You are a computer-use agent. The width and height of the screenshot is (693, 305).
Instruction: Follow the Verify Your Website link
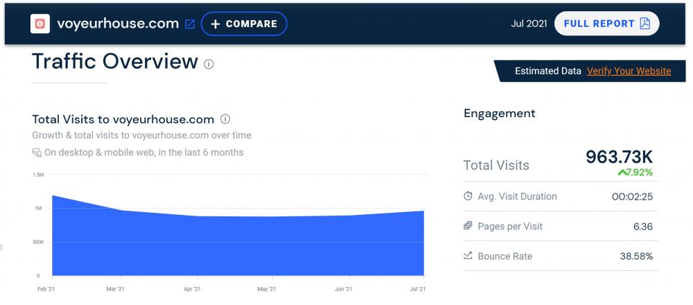[x=629, y=71]
